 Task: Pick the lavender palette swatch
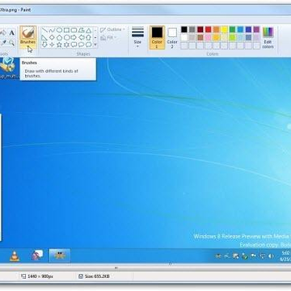[256, 37]
